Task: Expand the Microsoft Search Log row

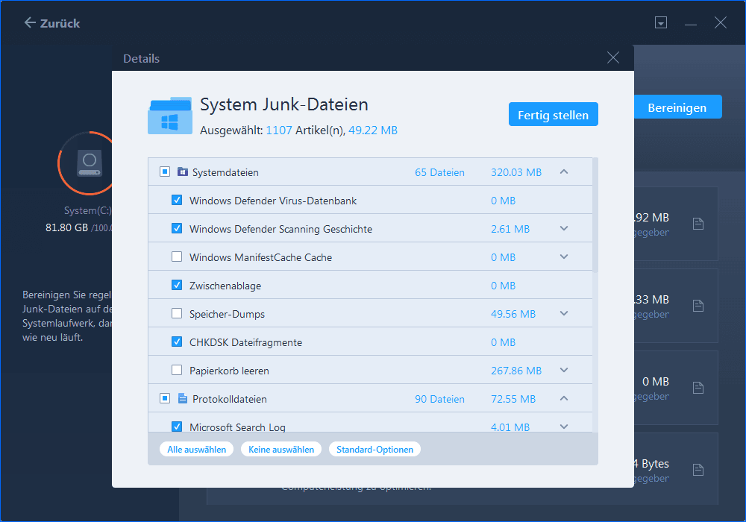Action: point(564,427)
